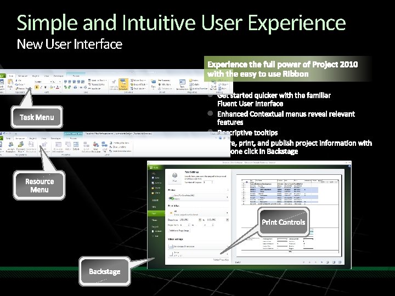
Task: Click Leveling Options in the Resource ribbon
Action: point(120,143)
